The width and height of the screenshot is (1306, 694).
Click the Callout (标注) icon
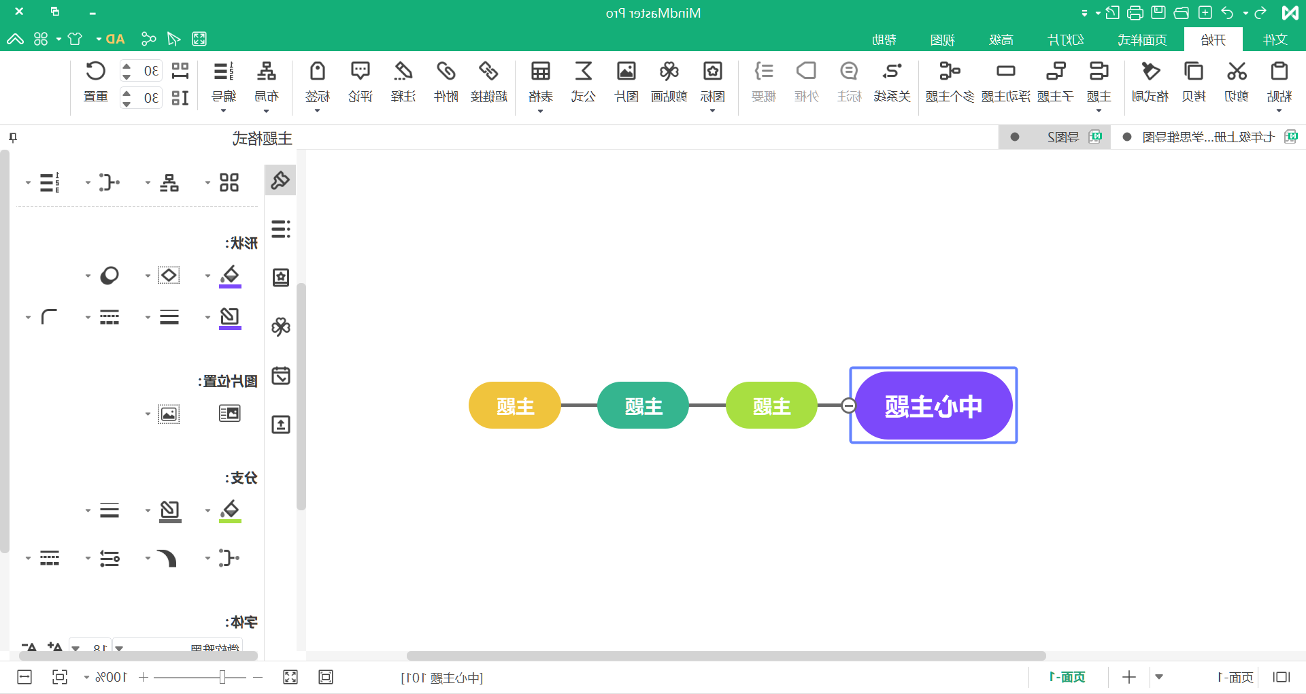click(849, 71)
